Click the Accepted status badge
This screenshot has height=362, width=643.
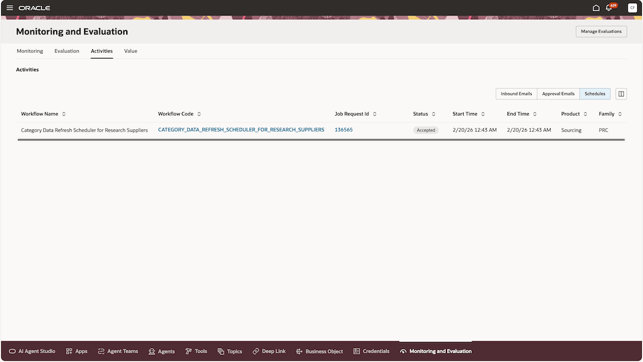[426, 130]
